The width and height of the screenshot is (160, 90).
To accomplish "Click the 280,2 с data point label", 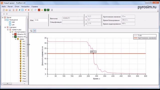I will [93, 52].
